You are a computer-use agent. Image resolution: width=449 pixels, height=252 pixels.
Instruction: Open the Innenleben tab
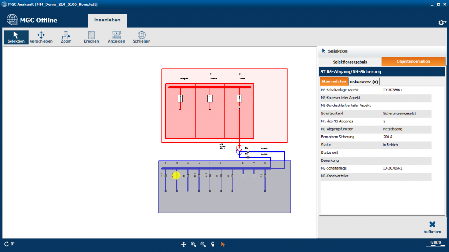[107, 20]
